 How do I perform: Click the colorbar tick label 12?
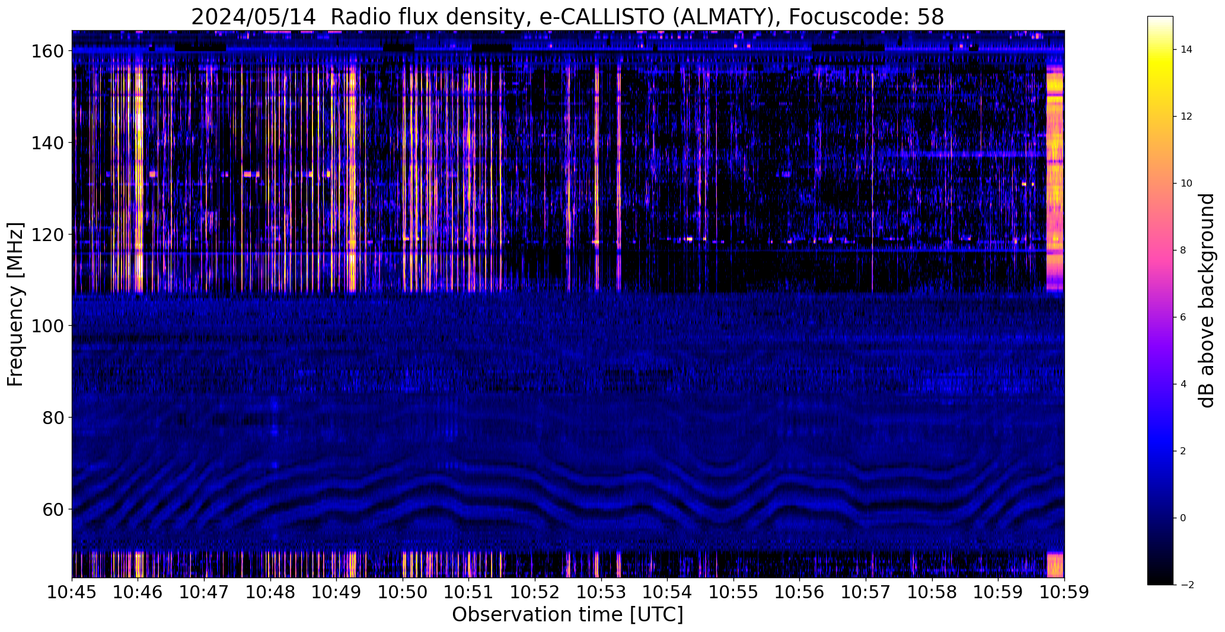tap(1186, 117)
